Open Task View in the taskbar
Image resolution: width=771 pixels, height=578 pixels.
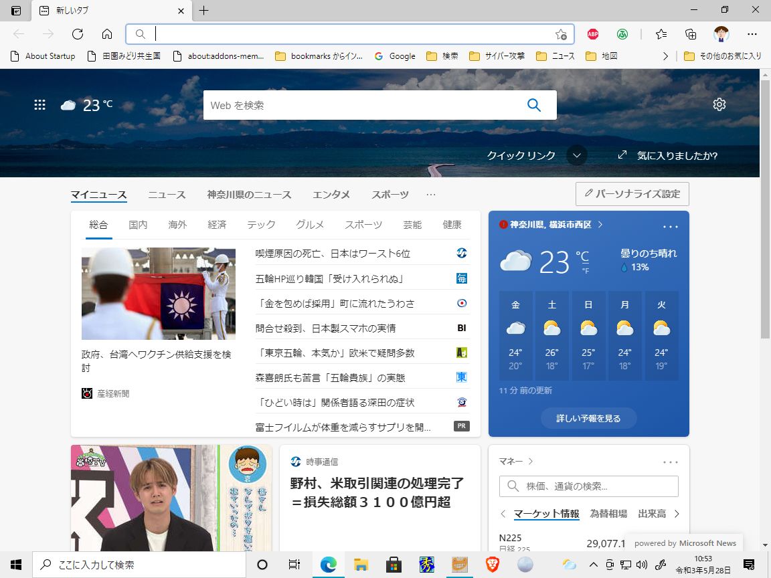(294, 565)
